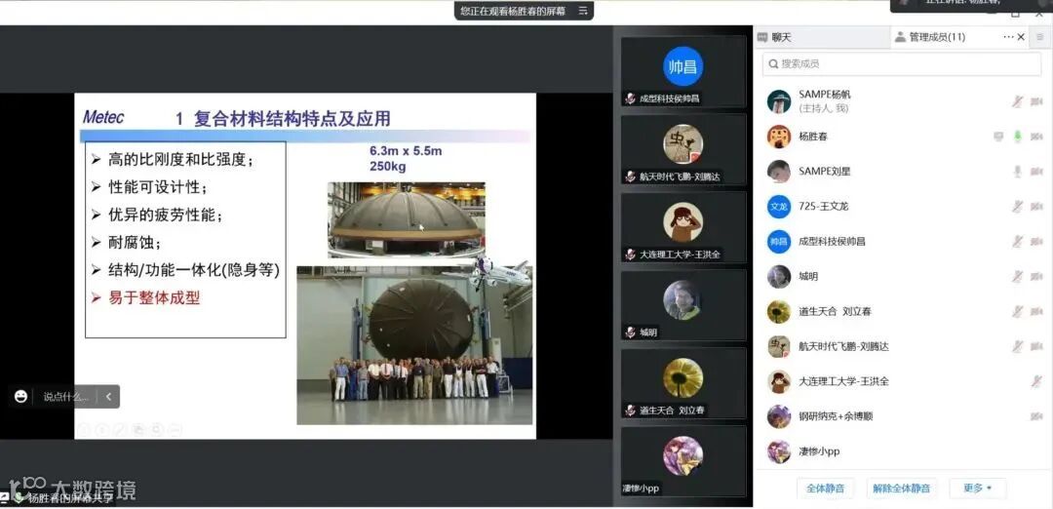
Task: Click member name 城明 in list
Action: [x=808, y=276]
